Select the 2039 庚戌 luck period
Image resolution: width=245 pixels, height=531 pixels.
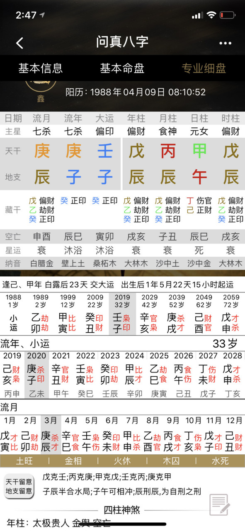177,314
